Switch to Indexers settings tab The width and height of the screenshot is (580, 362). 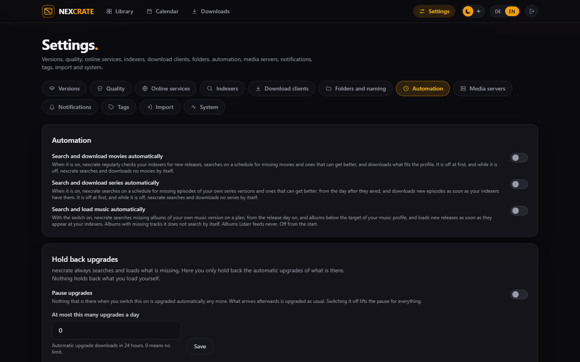coord(222,88)
